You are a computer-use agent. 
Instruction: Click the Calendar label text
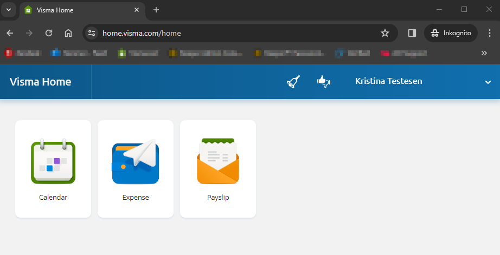pyautogui.click(x=53, y=198)
